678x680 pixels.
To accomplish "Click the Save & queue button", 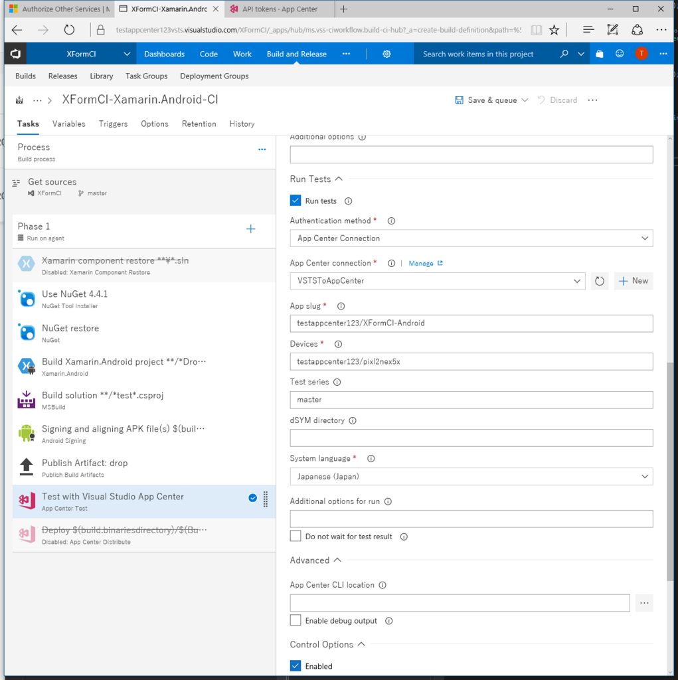I will 486,100.
